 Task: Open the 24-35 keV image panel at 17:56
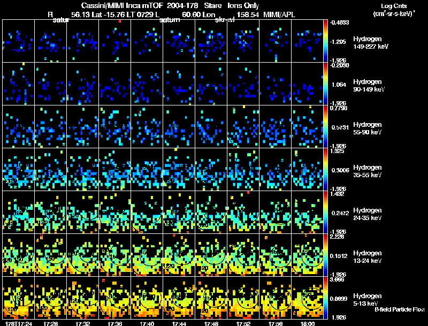tap(276, 212)
